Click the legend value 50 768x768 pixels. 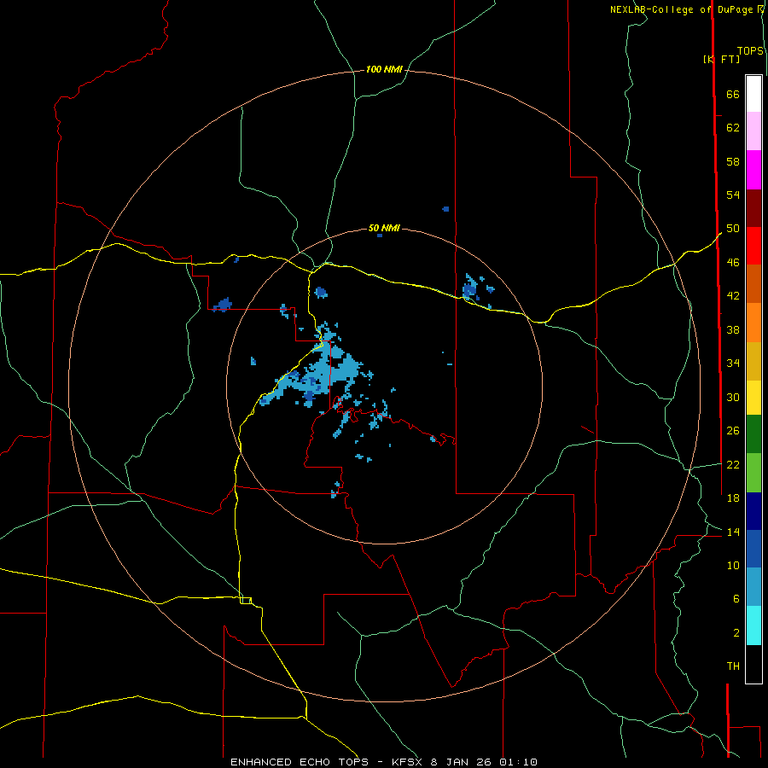pyautogui.click(x=733, y=229)
